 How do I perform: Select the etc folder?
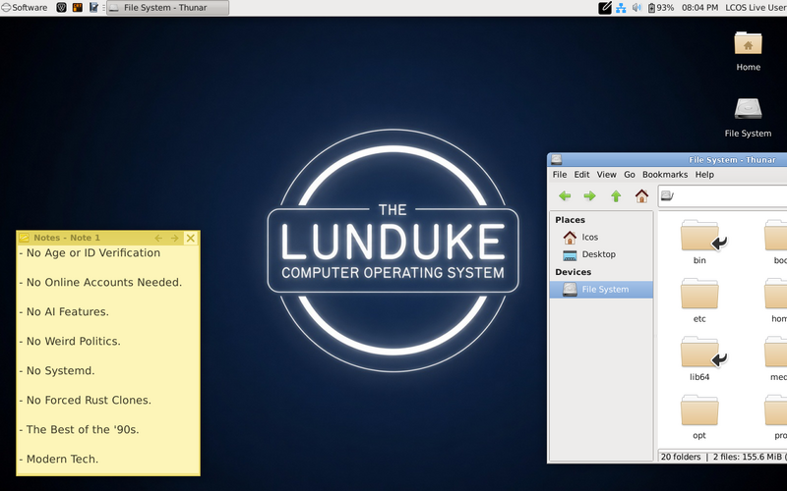click(x=699, y=301)
